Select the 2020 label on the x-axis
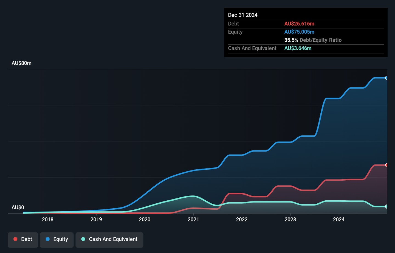Screen dimensions: 395x253 [145, 219]
